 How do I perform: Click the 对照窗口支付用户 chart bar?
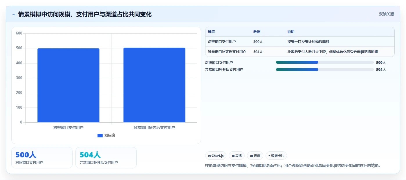coord(68,85)
